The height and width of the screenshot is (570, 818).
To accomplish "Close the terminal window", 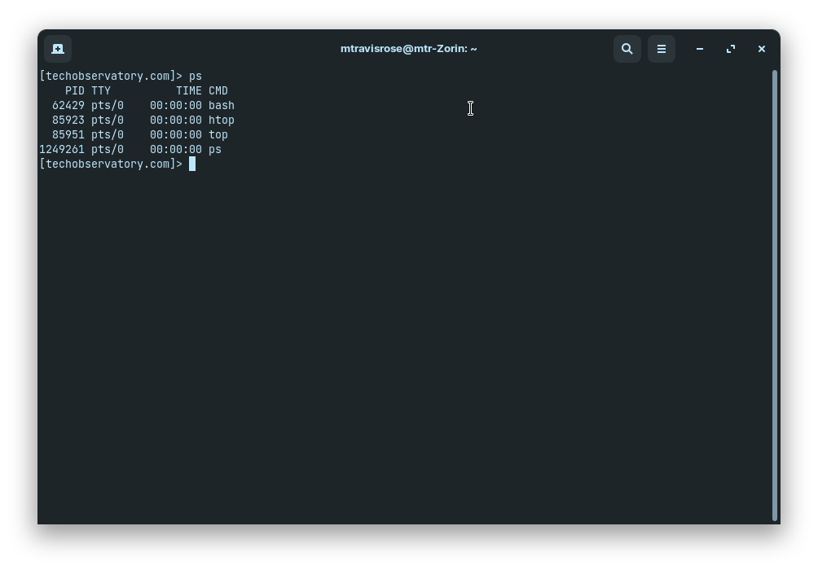I will (762, 49).
